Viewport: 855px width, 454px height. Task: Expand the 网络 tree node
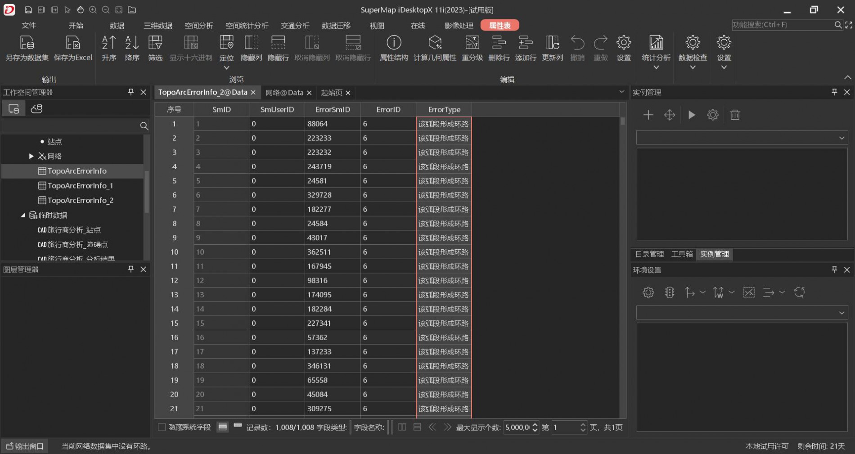click(x=31, y=156)
